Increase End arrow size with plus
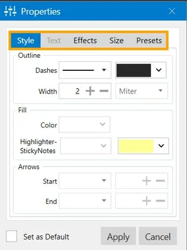Screen dimensions: 187x250 click(147, 201)
